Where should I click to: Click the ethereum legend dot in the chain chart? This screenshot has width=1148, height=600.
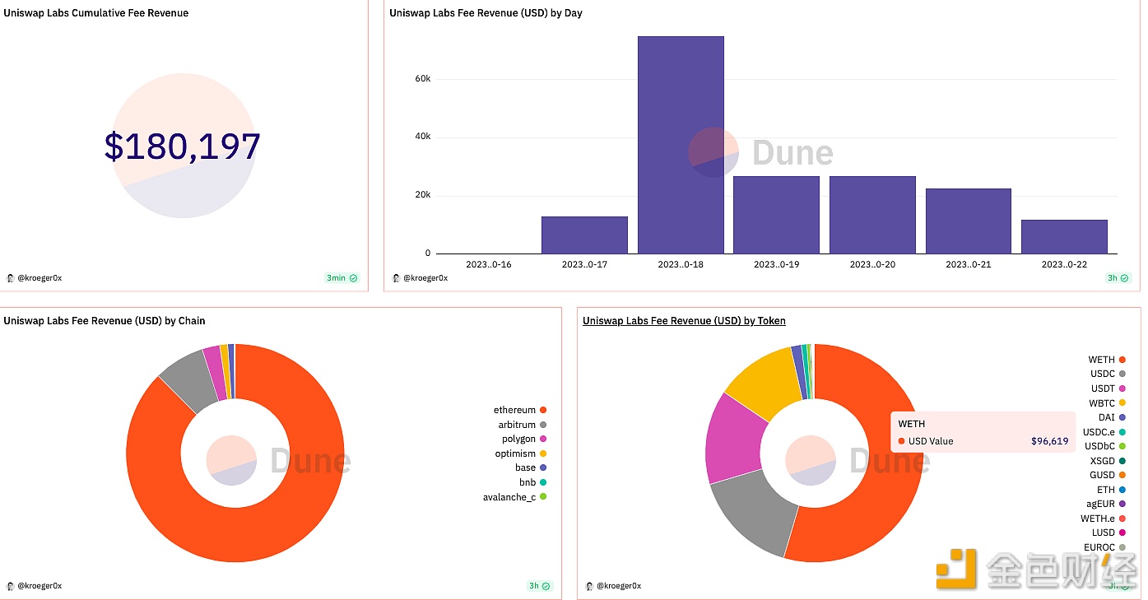coord(543,410)
